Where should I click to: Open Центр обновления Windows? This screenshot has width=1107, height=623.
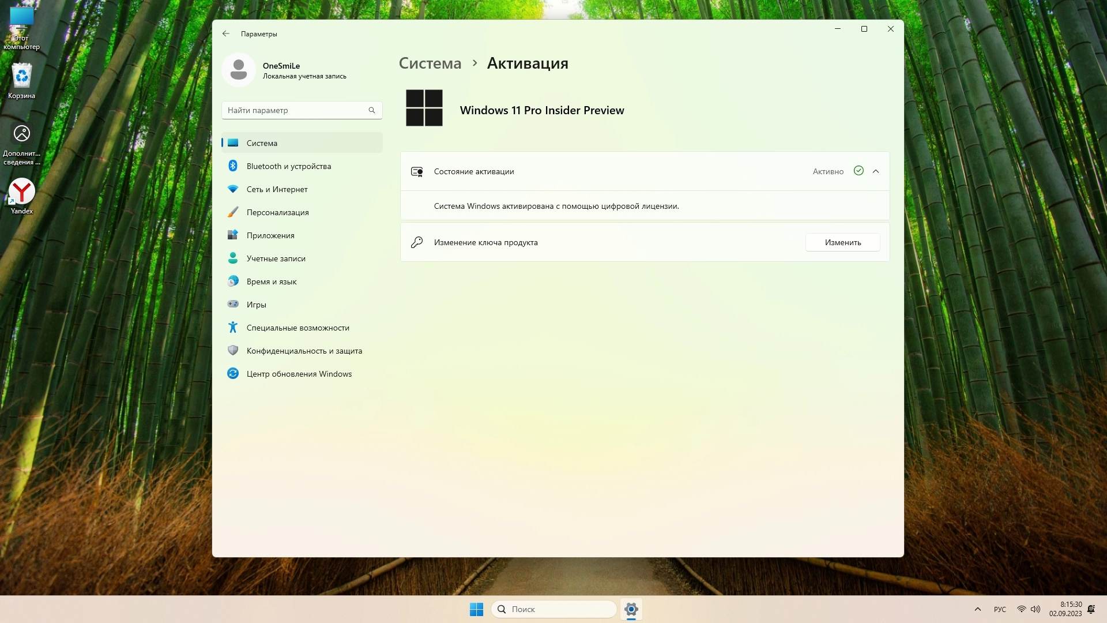[x=299, y=374]
